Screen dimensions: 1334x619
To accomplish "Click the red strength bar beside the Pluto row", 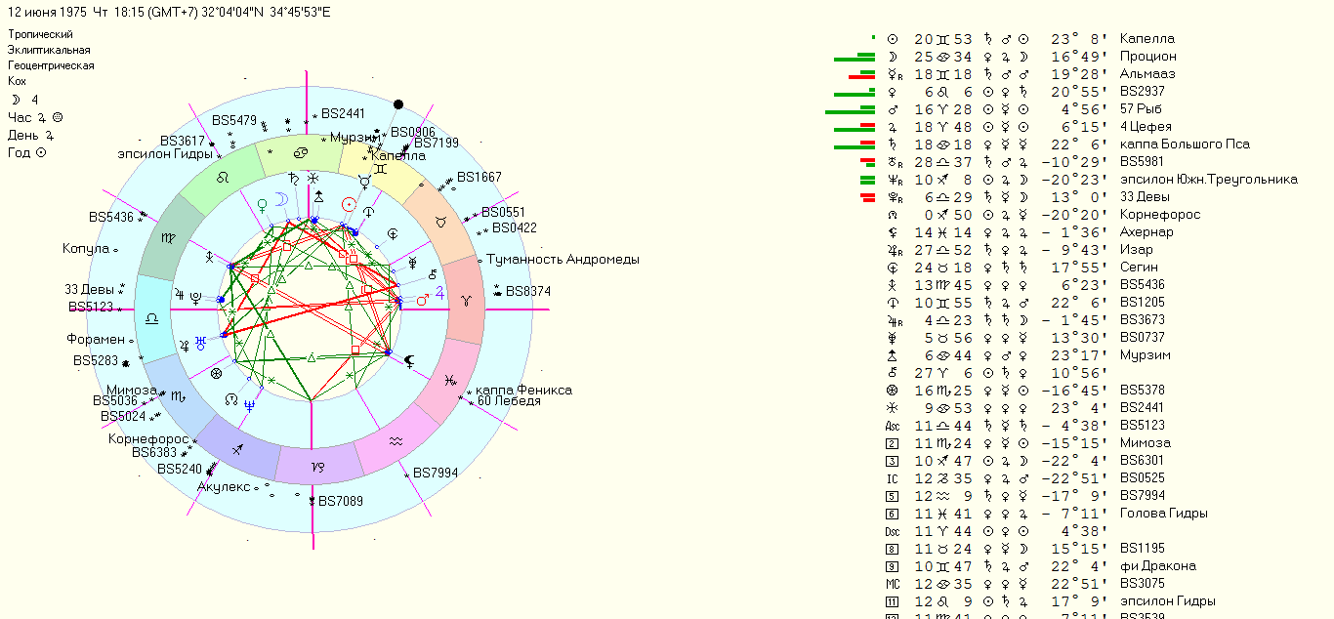I will click(867, 197).
